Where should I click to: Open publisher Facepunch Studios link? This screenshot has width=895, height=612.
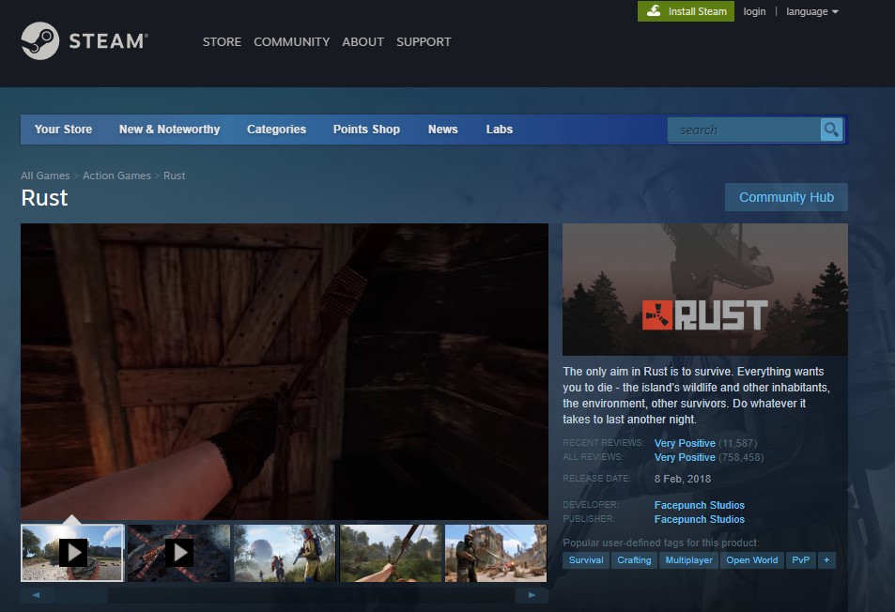click(700, 520)
